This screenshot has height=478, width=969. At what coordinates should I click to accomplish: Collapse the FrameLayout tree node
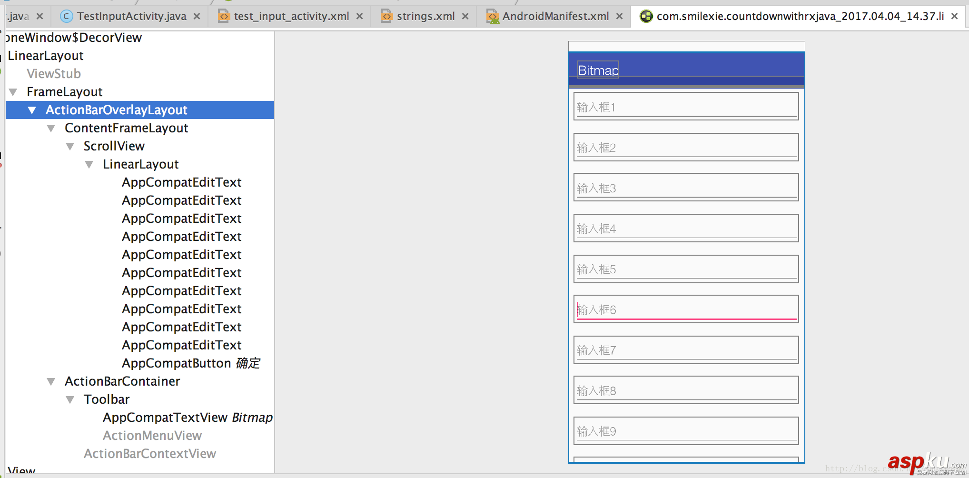coord(13,92)
